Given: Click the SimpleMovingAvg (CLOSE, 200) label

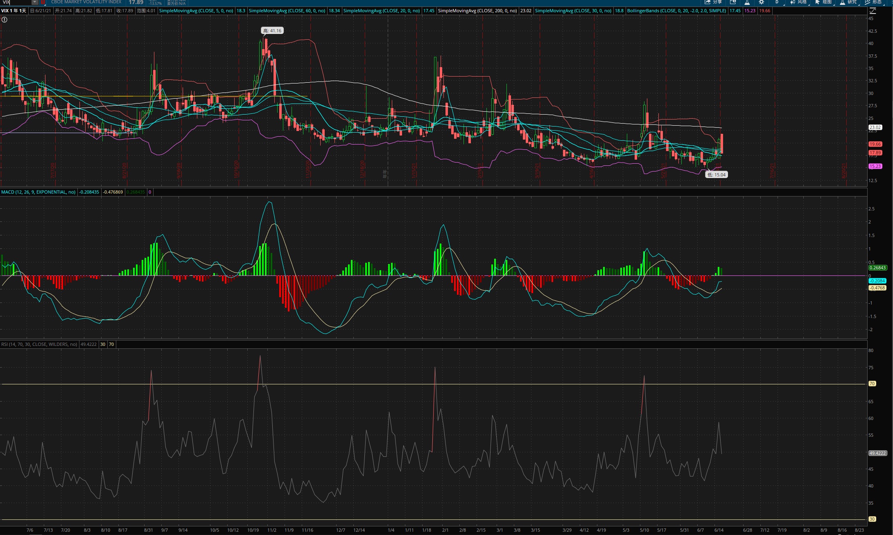Looking at the screenshot, I should tap(477, 11).
